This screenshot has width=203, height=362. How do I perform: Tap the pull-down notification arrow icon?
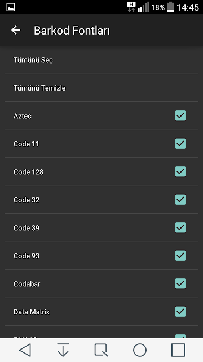coord(63,350)
